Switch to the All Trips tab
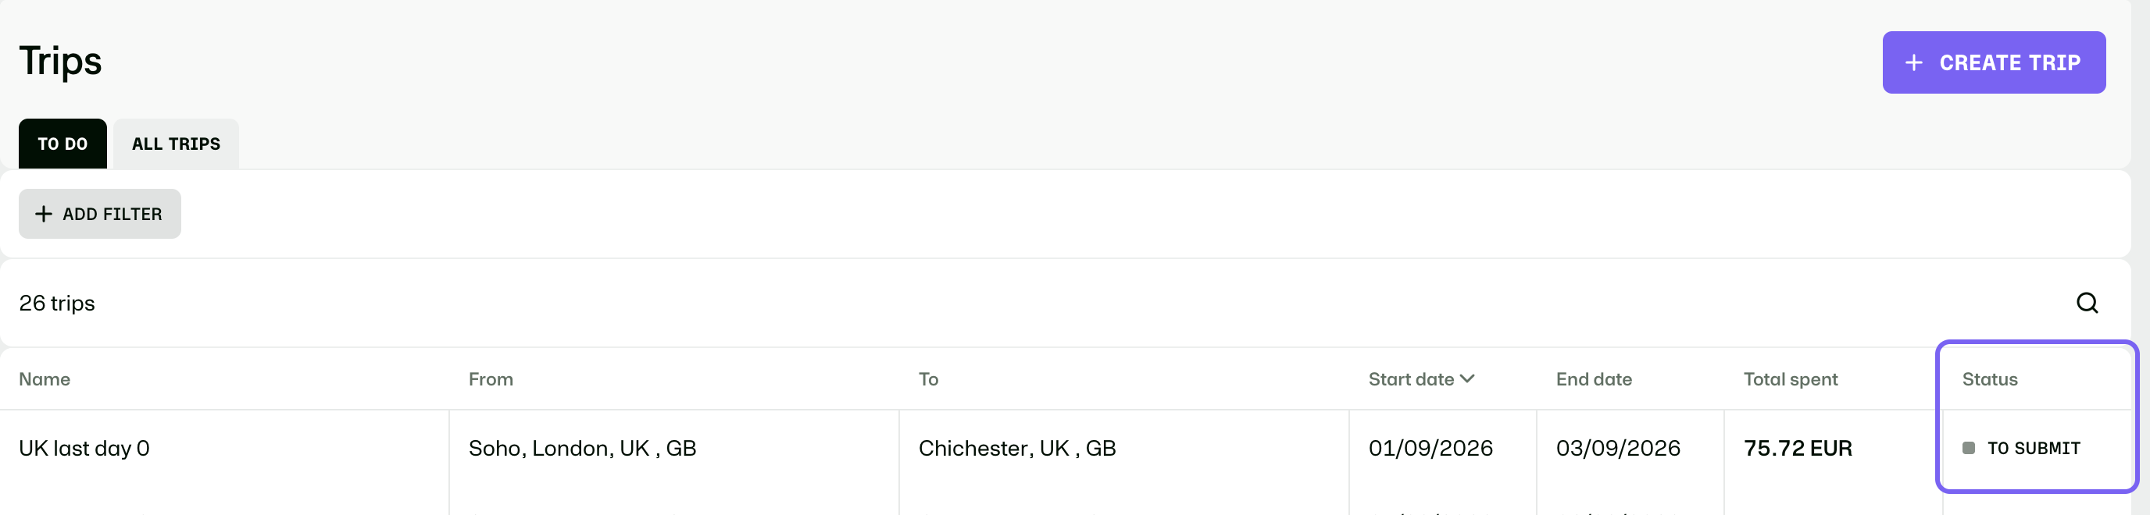The image size is (2150, 515). pos(176,144)
